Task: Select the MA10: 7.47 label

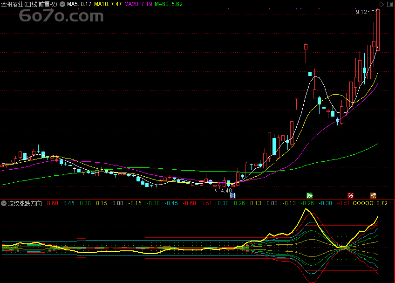Action: pyautogui.click(x=108, y=4)
